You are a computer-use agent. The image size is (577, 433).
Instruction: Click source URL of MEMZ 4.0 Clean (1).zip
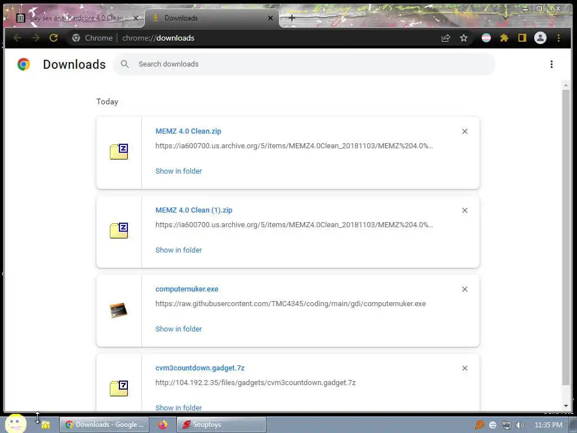[x=294, y=224]
